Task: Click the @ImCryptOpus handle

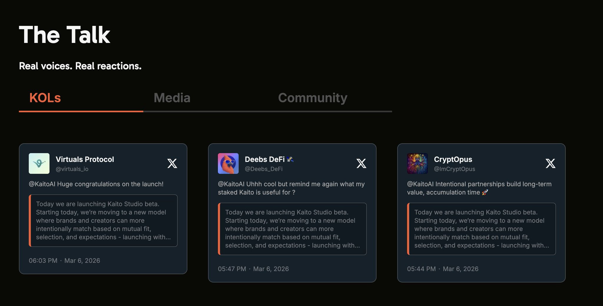Action: click(454, 169)
